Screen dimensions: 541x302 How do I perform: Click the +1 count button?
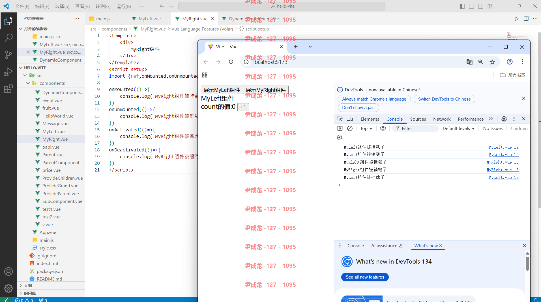[243, 107]
